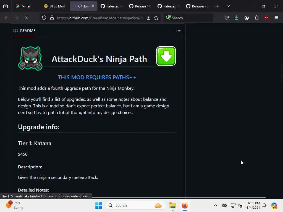The width and height of the screenshot is (283, 212).
Task: Open the Windows weather widget
Action: 14,205
